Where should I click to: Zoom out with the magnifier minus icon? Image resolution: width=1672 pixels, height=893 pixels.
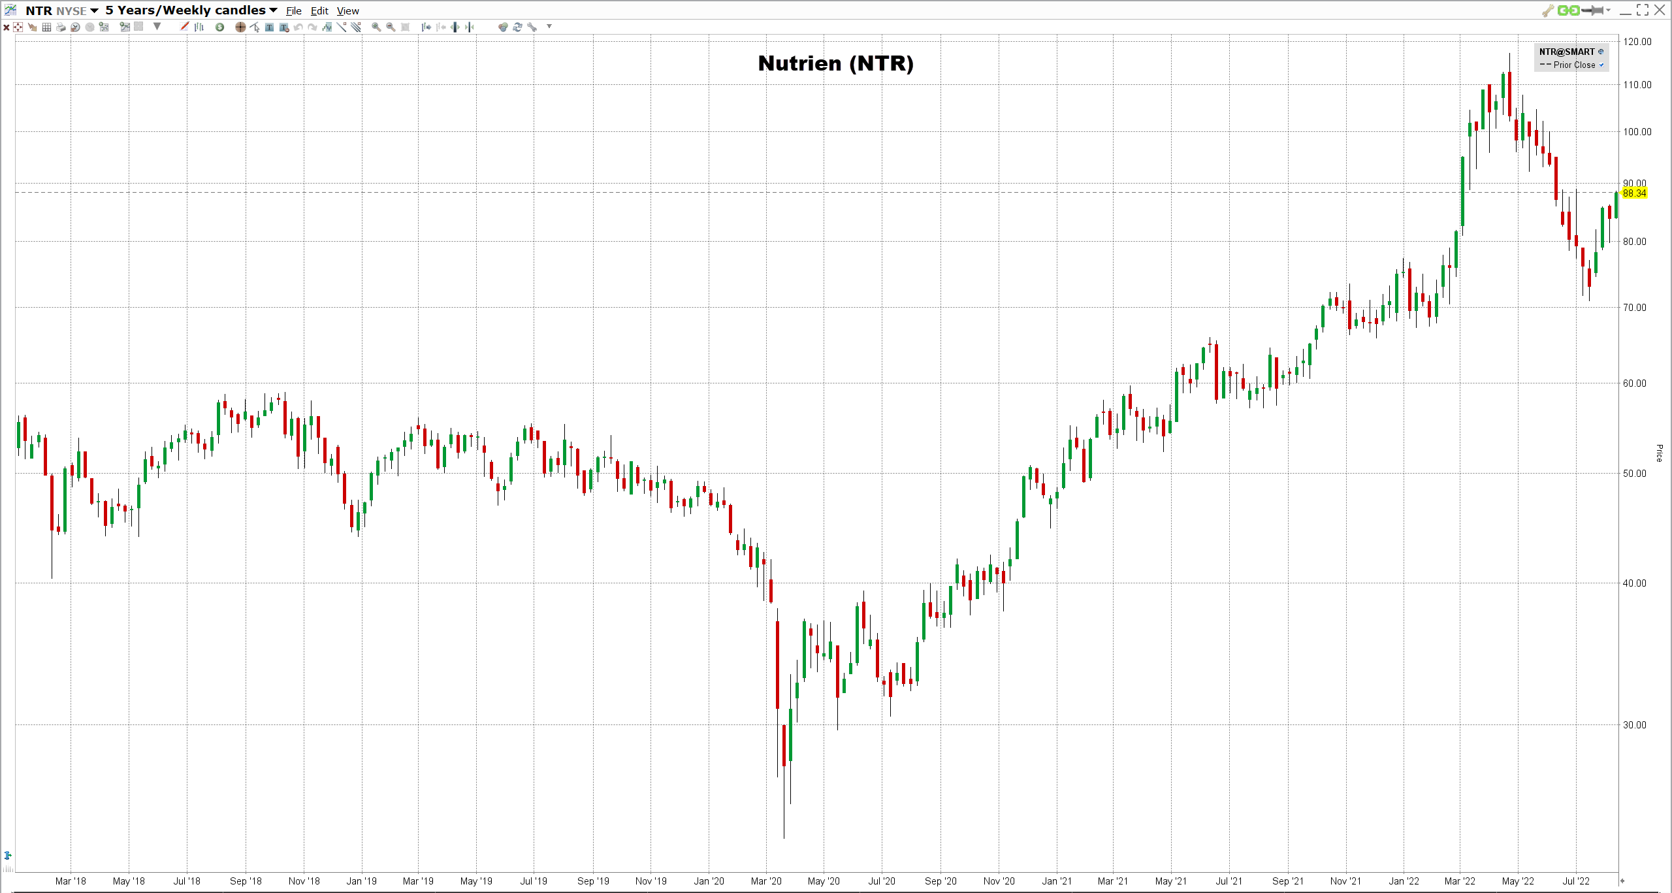pyautogui.click(x=391, y=27)
